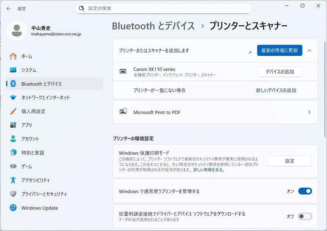Click the アカウント person icon
This screenshot has width=327, height=231.
point(13,139)
